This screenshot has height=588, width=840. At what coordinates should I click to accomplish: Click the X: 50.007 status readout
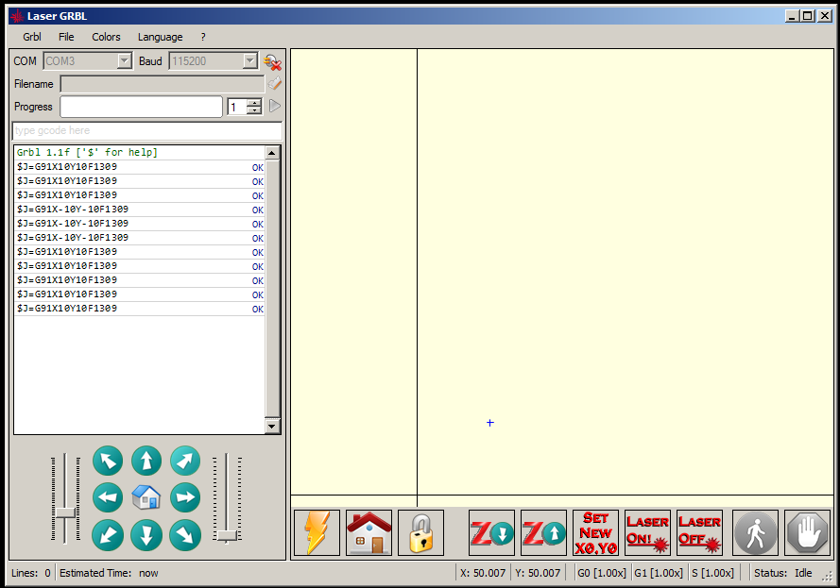click(483, 573)
